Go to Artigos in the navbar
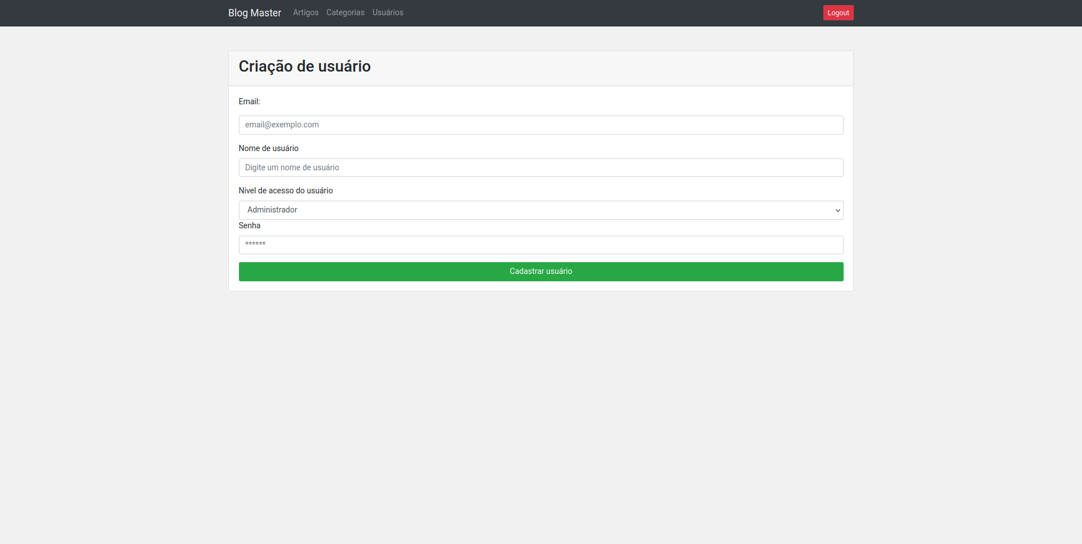This screenshot has width=1082, height=544. pyautogui.click(x=305, y=12)
